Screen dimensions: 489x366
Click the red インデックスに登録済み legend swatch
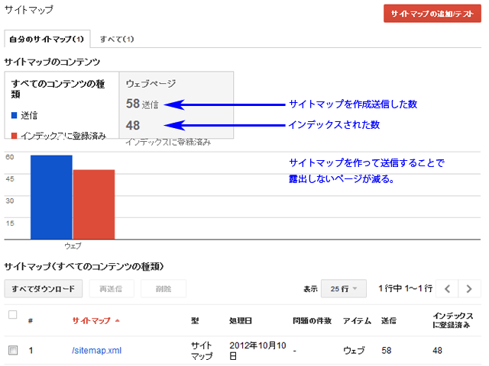tap(14, 136)
